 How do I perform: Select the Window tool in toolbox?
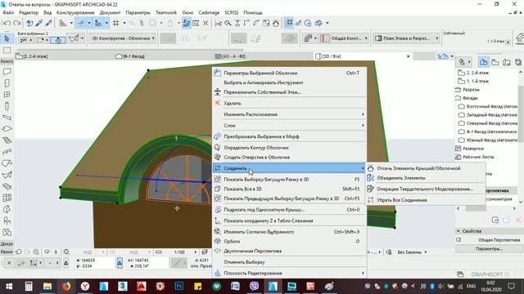click(x=7, y=95)
